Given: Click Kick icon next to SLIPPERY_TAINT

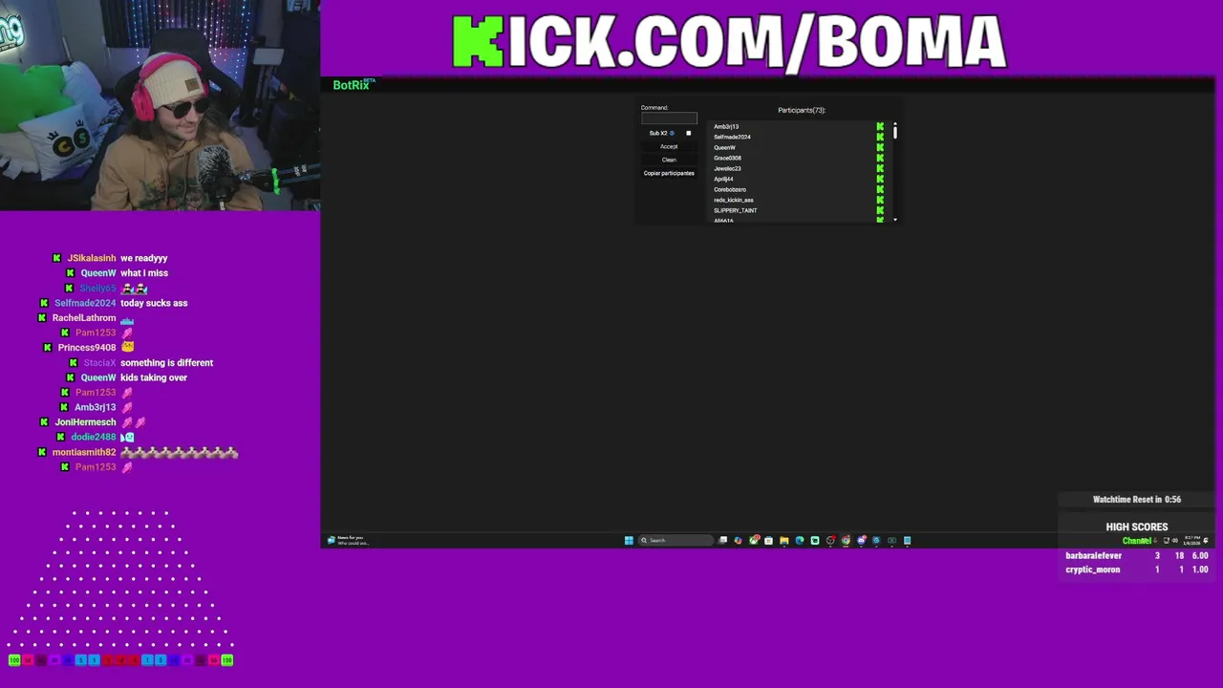Looking at the screenshot, I should tap(880, 210).
